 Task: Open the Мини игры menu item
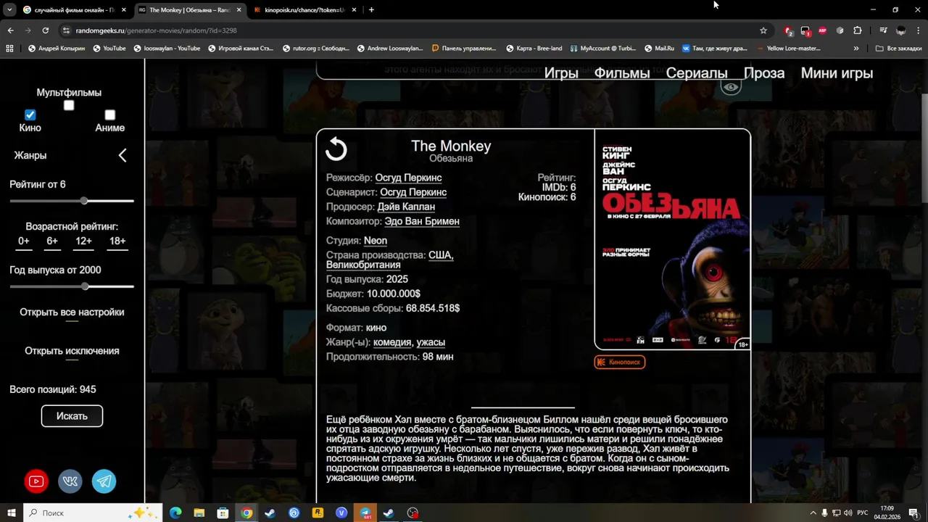click(837, 73)
